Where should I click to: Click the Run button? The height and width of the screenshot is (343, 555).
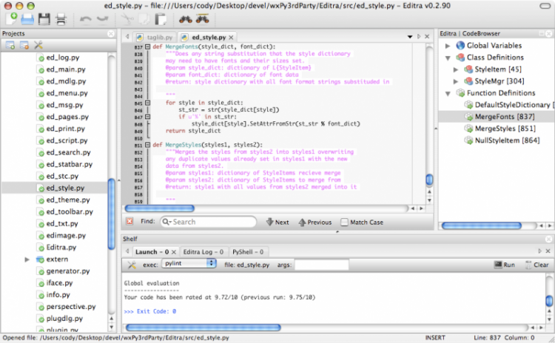(x=505, y=265)
